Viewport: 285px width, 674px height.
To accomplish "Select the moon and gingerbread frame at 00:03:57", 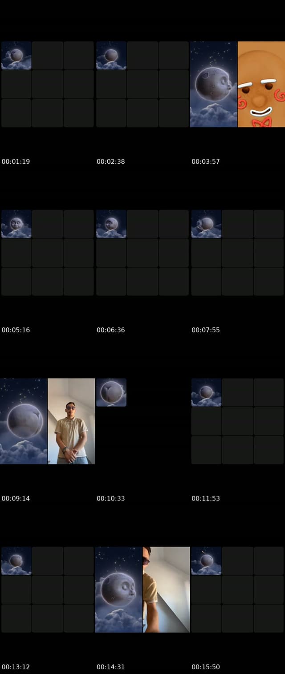I will coord(237,84).
